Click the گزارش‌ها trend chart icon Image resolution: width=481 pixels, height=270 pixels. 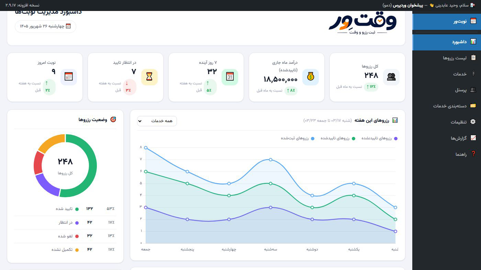click(x=473, y=138)
